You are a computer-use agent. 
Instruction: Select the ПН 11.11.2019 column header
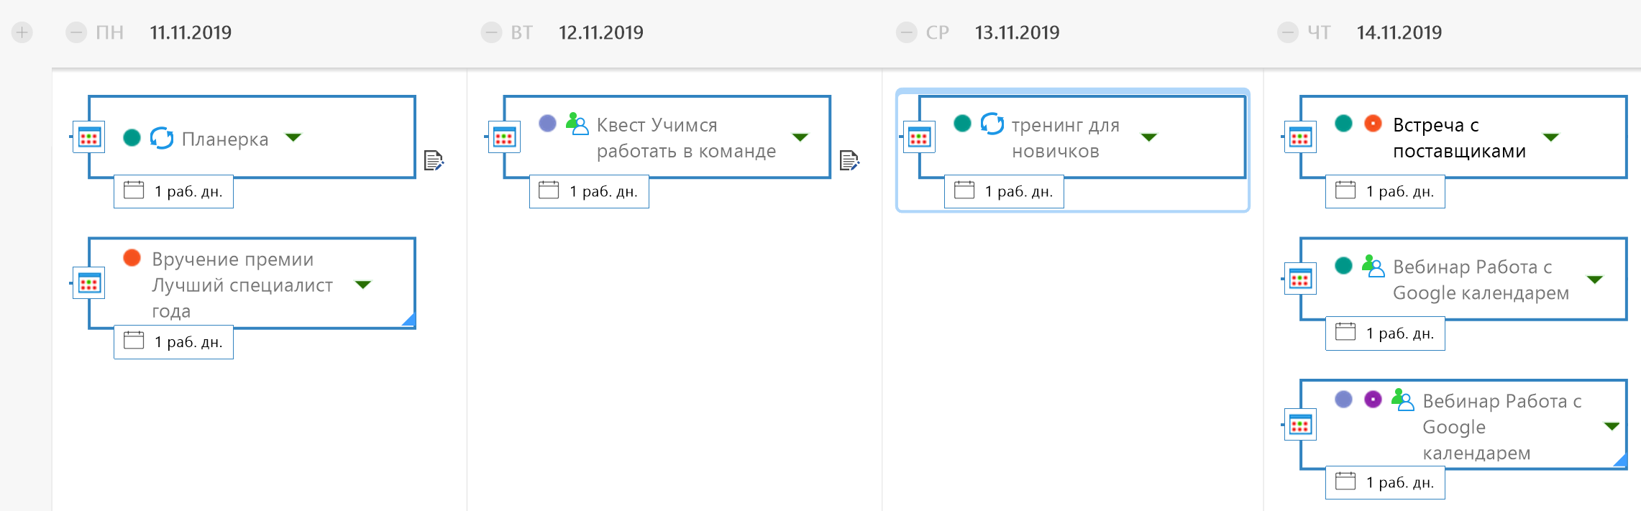191,32
